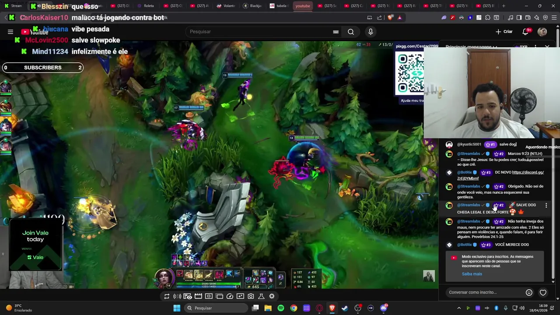Open the account avatar menu
Viewport: 560px width, 315px height.
pyautogui.click(x=542, y=31)
